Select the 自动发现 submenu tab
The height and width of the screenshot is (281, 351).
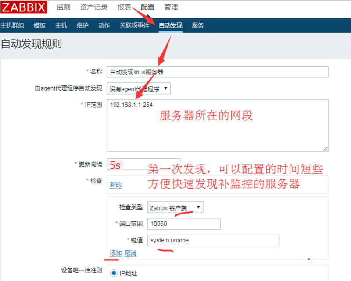[x=171, y=25]
